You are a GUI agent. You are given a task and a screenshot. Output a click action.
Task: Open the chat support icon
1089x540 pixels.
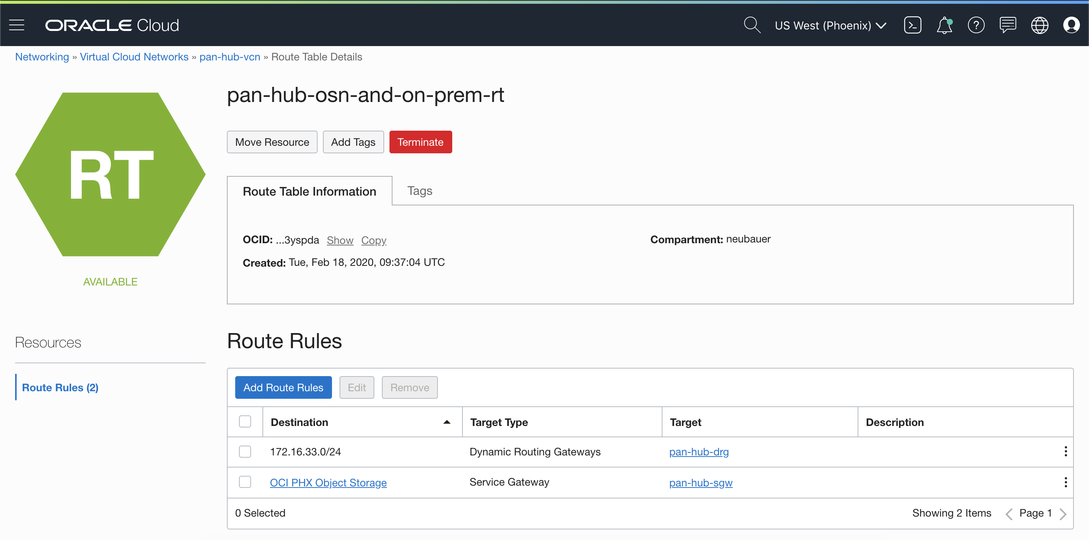1007,25
